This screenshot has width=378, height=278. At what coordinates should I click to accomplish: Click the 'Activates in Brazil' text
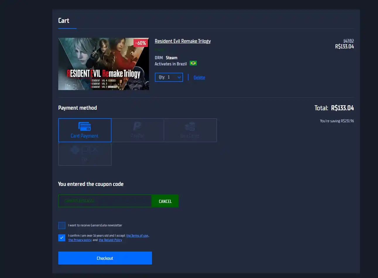(x=171, y=64)
